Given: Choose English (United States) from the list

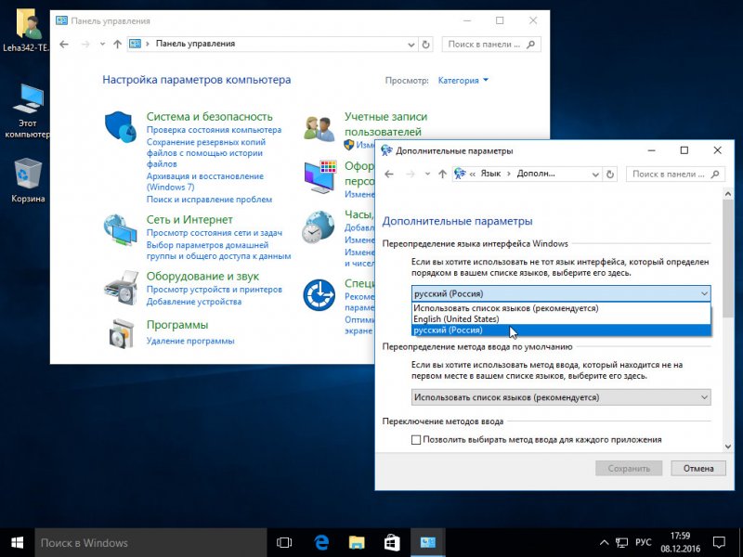Looking at the screenshot, I should click(561, 319).
